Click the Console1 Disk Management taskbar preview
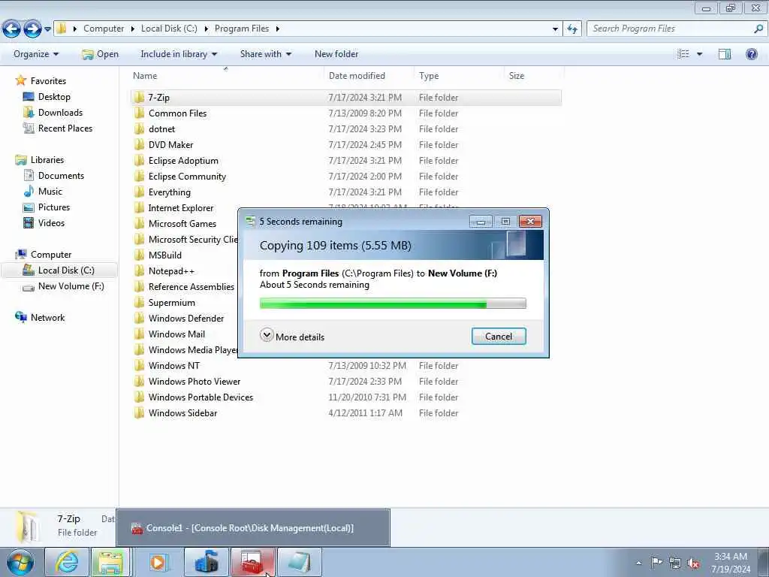The image size is (769, 577). (x=253, y=528)
